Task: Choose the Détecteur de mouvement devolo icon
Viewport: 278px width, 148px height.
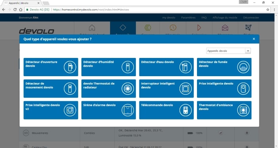Action: [x=70, y=88]
